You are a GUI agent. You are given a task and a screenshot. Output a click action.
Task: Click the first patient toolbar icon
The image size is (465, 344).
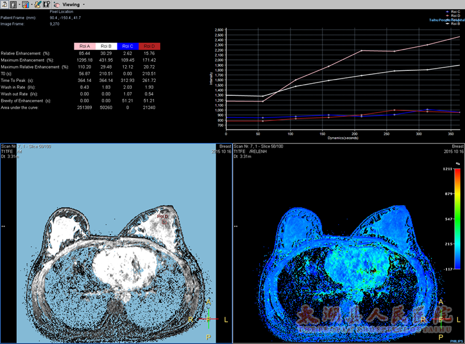pyautogui.click(x=3, y=4)
